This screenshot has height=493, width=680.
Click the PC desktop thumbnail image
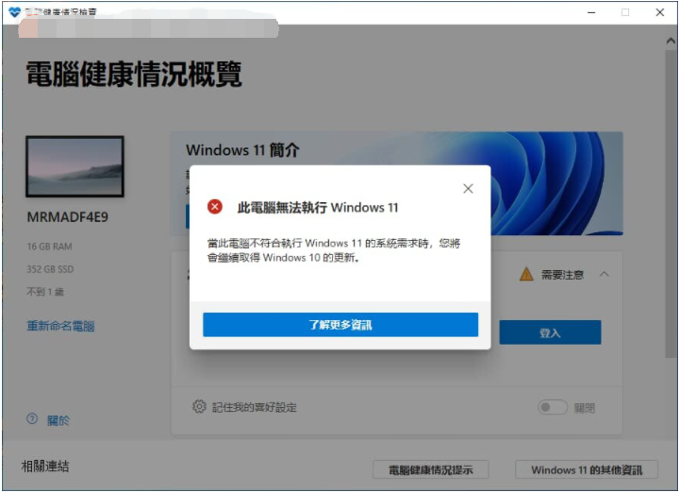click(75, 167)
